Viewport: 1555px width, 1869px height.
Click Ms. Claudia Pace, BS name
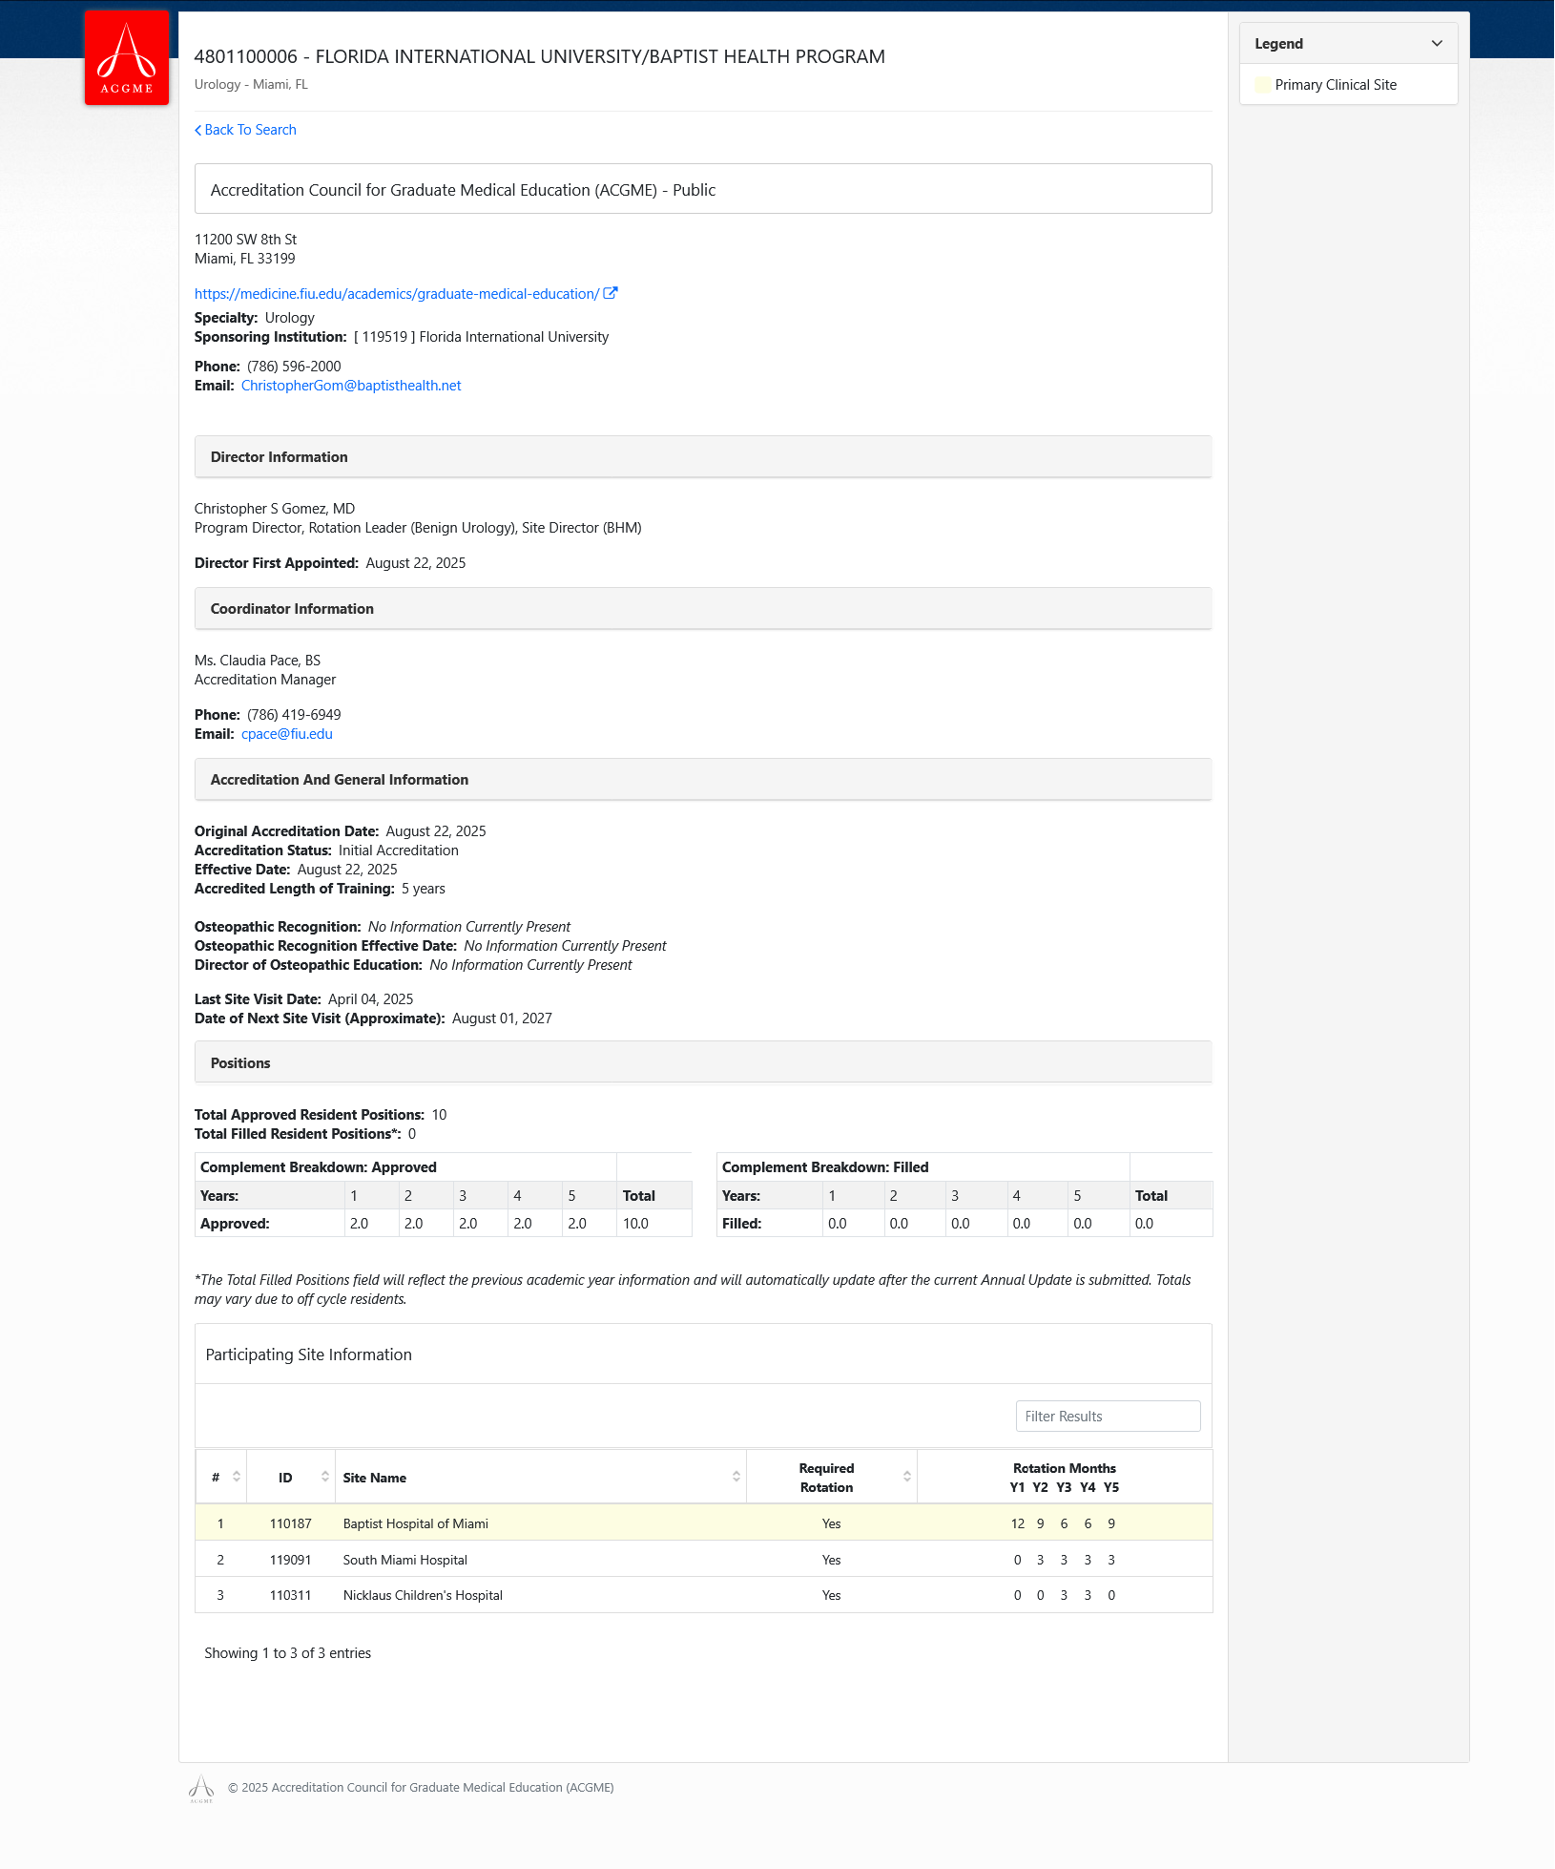pos(258,661)
